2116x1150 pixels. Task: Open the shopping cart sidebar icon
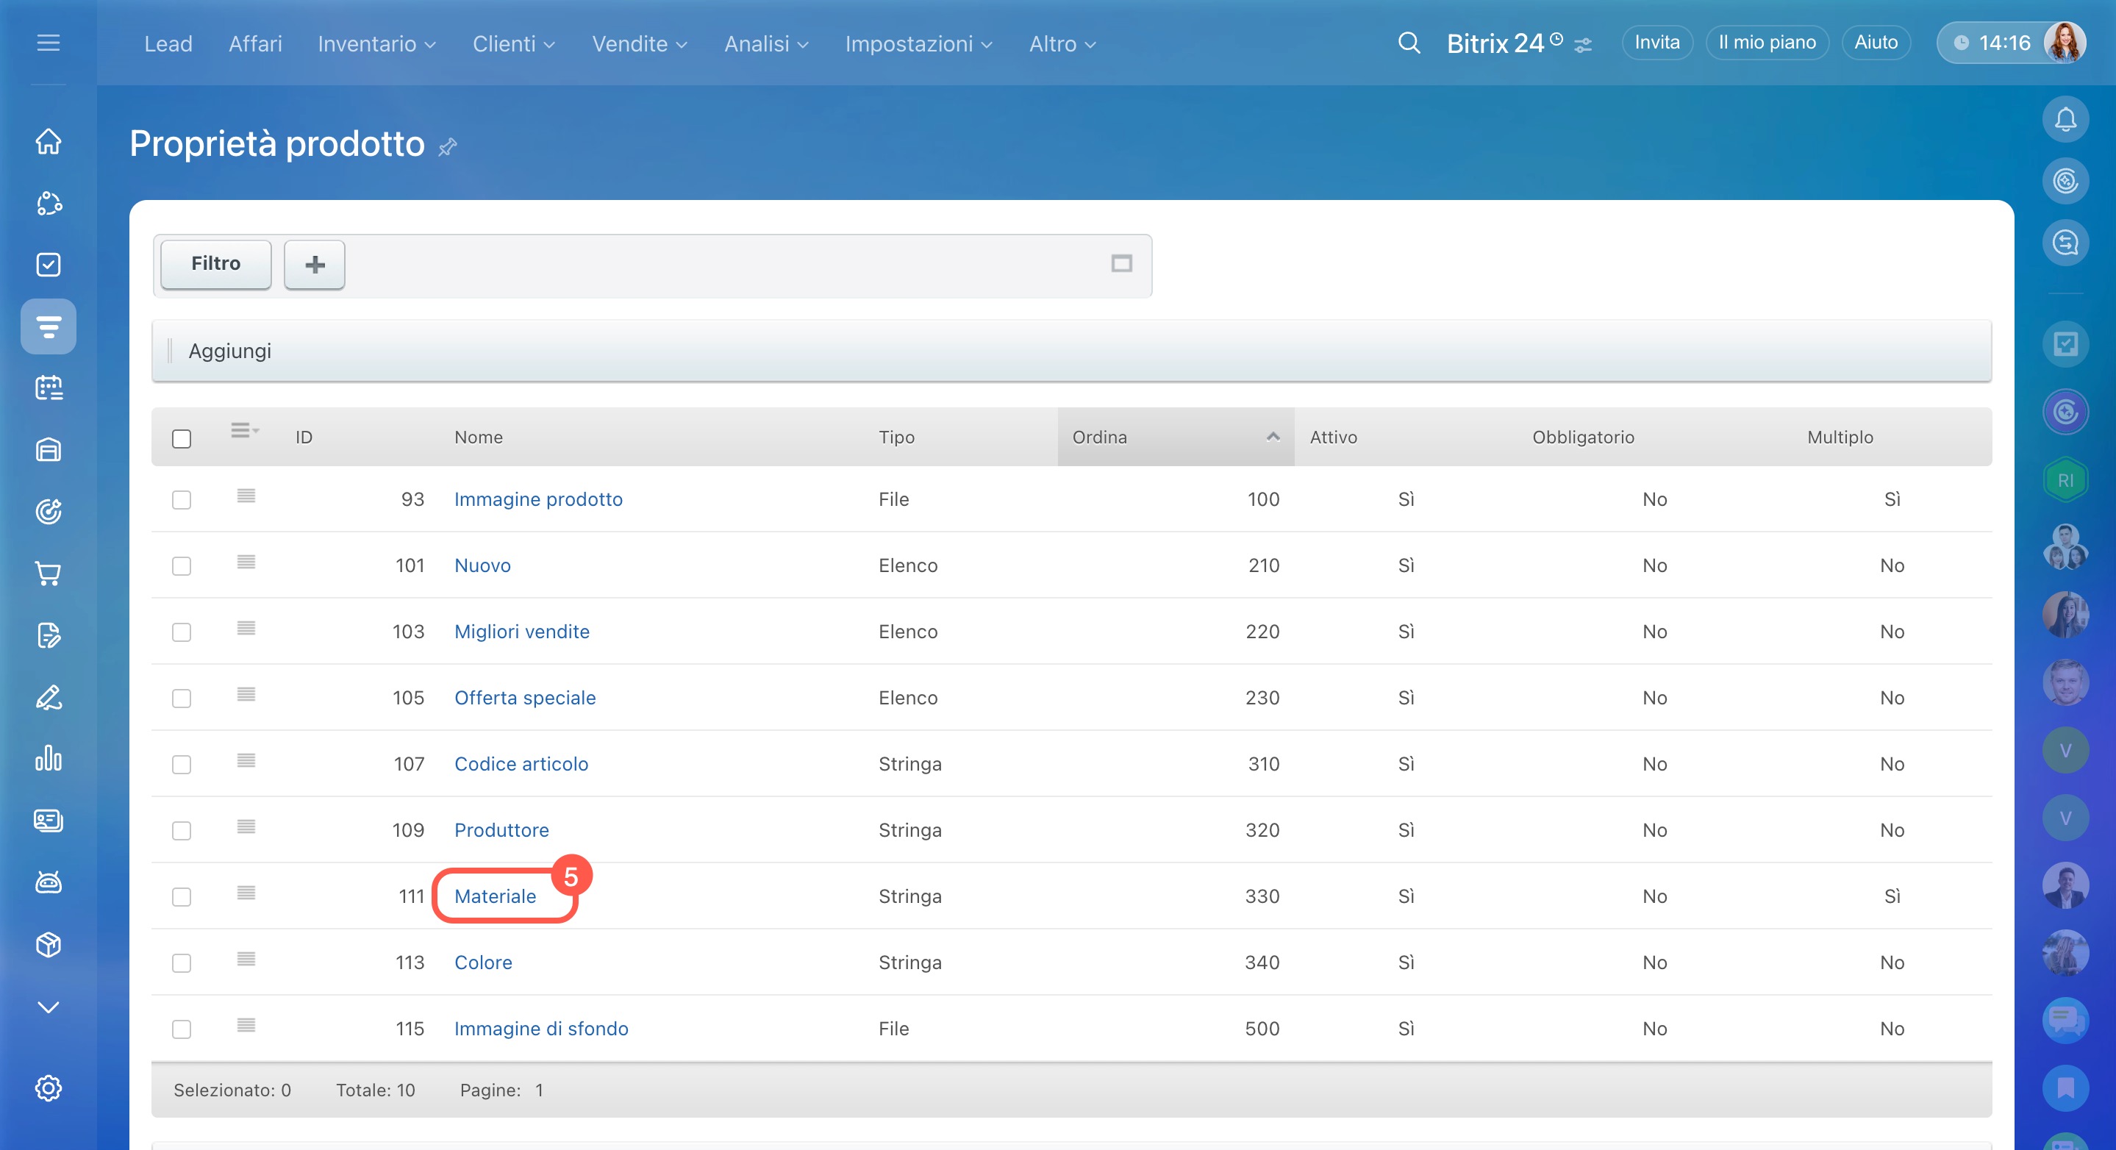coord(49,574)
